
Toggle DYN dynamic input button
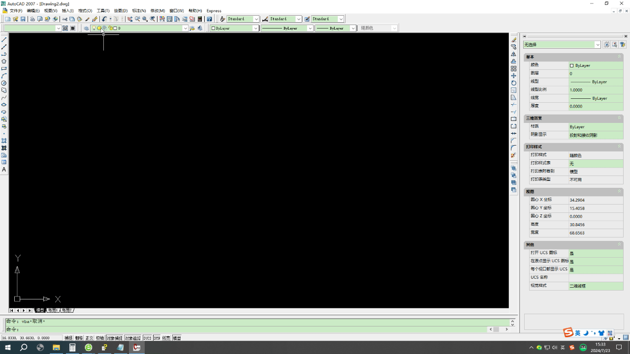pos(157,338)
